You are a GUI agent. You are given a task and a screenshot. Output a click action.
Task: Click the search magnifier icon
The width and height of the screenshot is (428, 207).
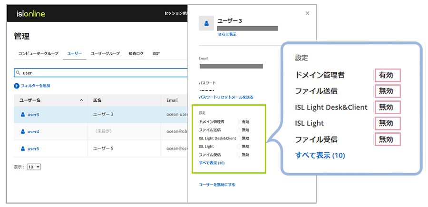(18, 73)
